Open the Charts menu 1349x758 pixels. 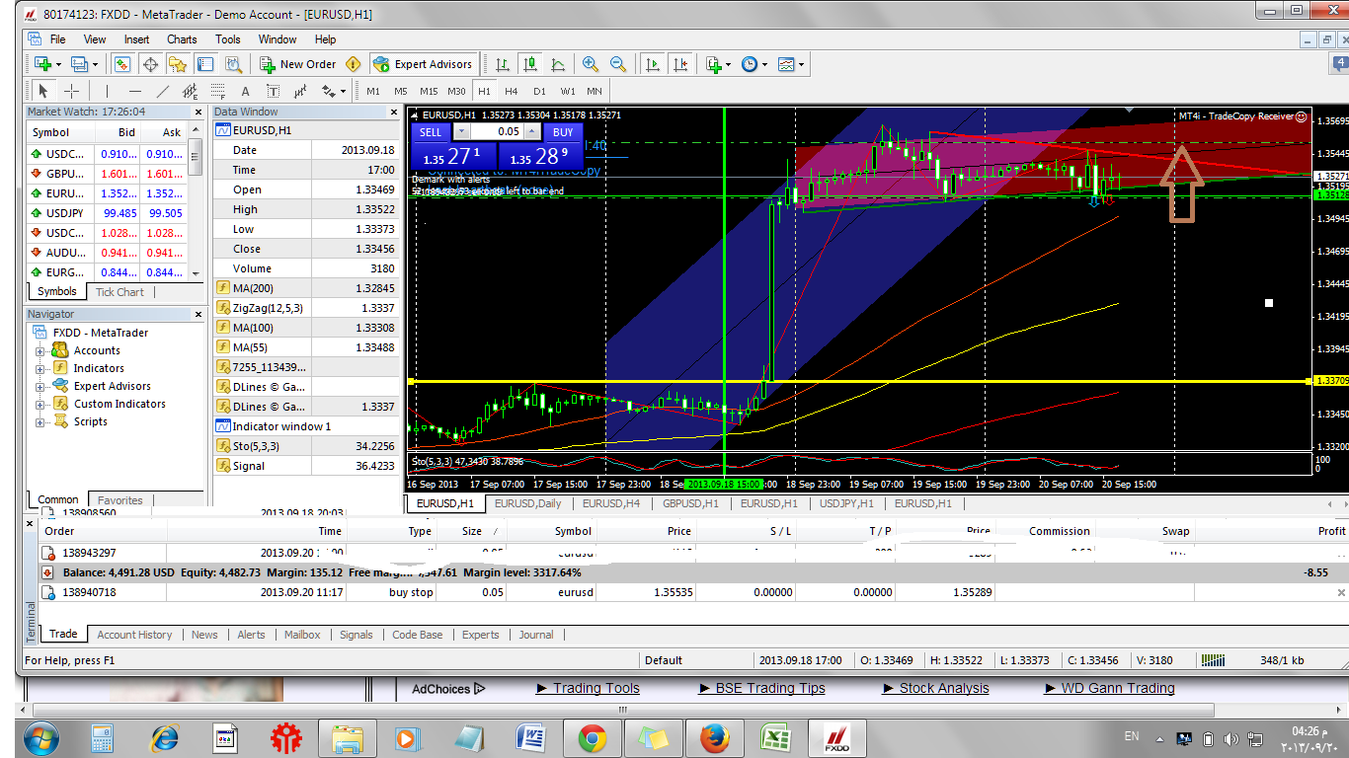pyautogui.click(x=182, y=39)
